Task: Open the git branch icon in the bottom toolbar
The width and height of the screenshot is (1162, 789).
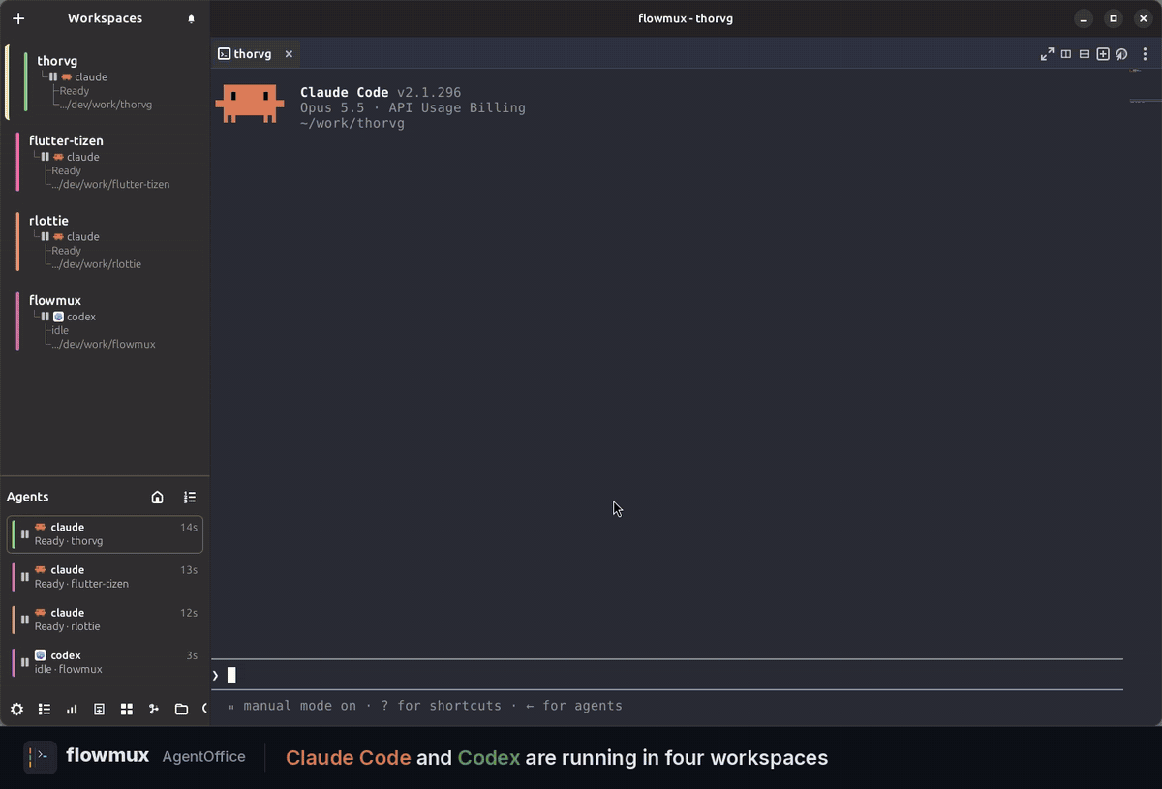Action: pos(154,709)
